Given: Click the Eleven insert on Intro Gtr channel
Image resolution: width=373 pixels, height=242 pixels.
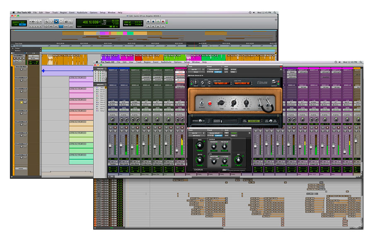Looking at the screenshot, I should [180, 72].
